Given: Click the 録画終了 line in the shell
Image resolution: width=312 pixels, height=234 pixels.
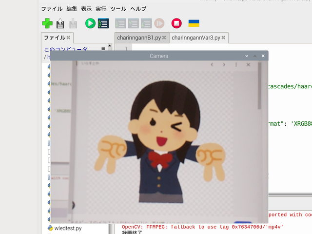Looking at the screenshot, I should [132, 233].
